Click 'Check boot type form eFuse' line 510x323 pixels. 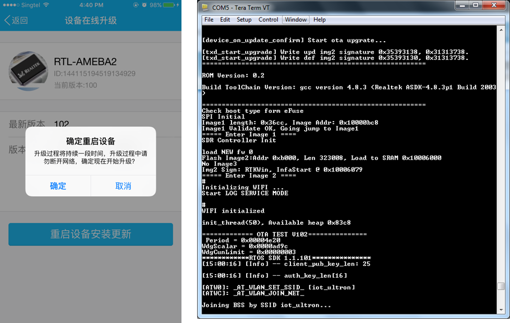[252, 111]
